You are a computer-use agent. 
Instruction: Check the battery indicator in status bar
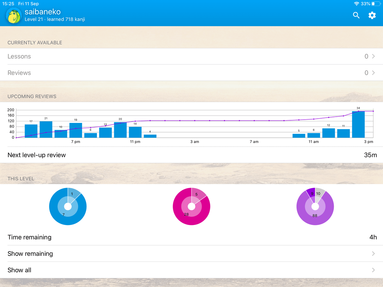(x=376, y=4)
